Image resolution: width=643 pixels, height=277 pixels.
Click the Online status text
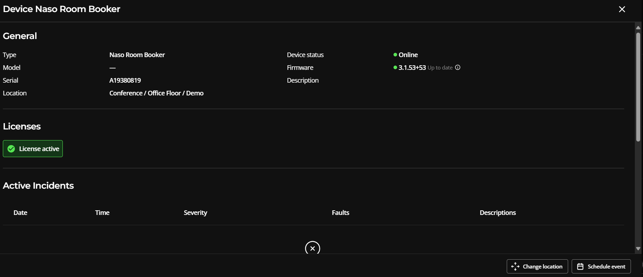408,55
